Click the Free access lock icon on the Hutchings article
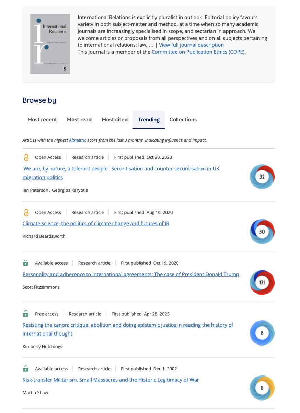Image resolution: width=300 pixels, height=413 pixels. pos(25,314)
